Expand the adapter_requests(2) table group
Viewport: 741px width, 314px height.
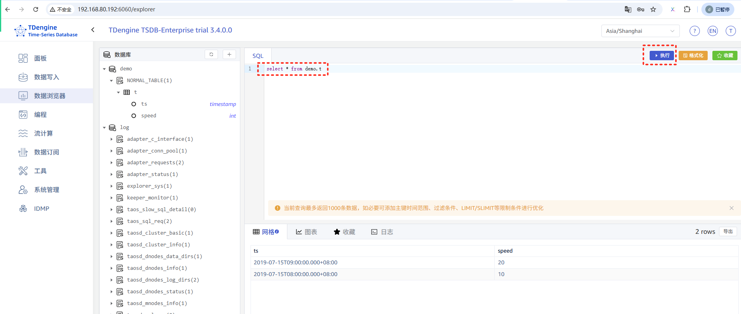coord(111,163)
